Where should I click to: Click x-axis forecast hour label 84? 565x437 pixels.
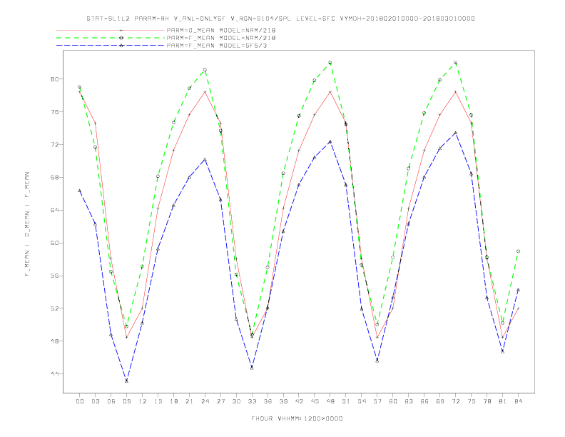518,401
